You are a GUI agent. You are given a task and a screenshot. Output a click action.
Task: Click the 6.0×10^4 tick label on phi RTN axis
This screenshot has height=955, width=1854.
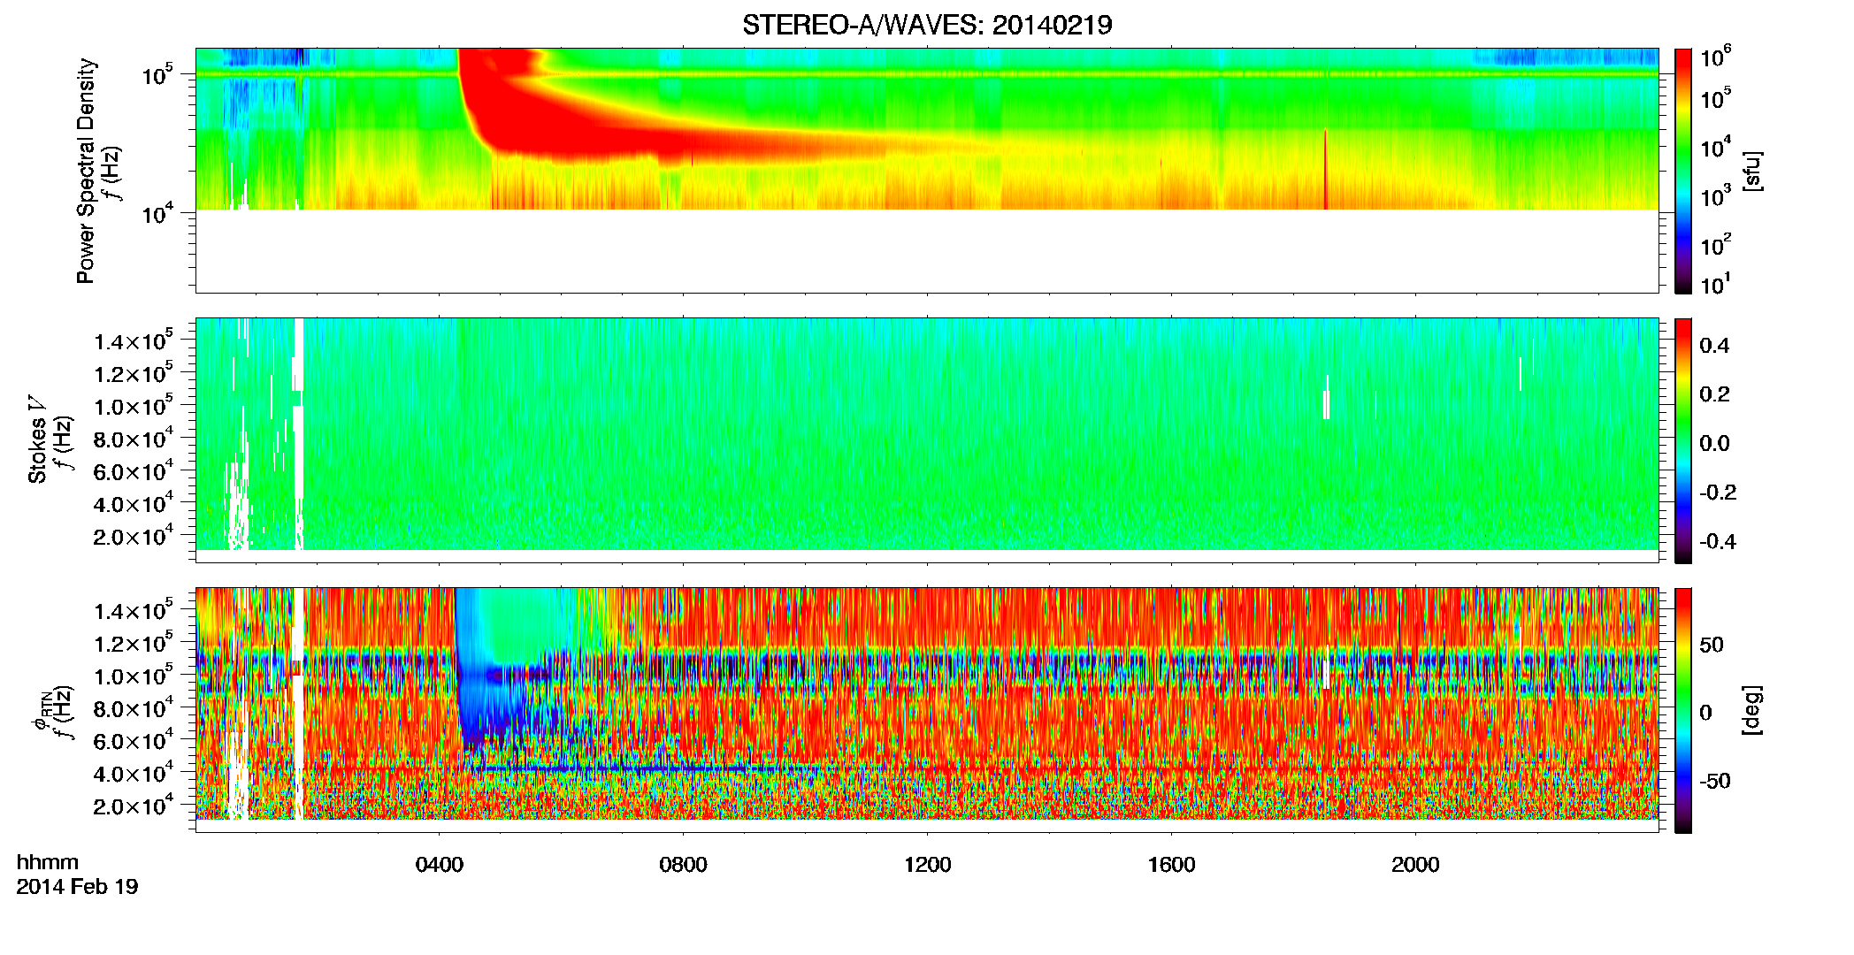pyautogui.click(x=134, y=741)
